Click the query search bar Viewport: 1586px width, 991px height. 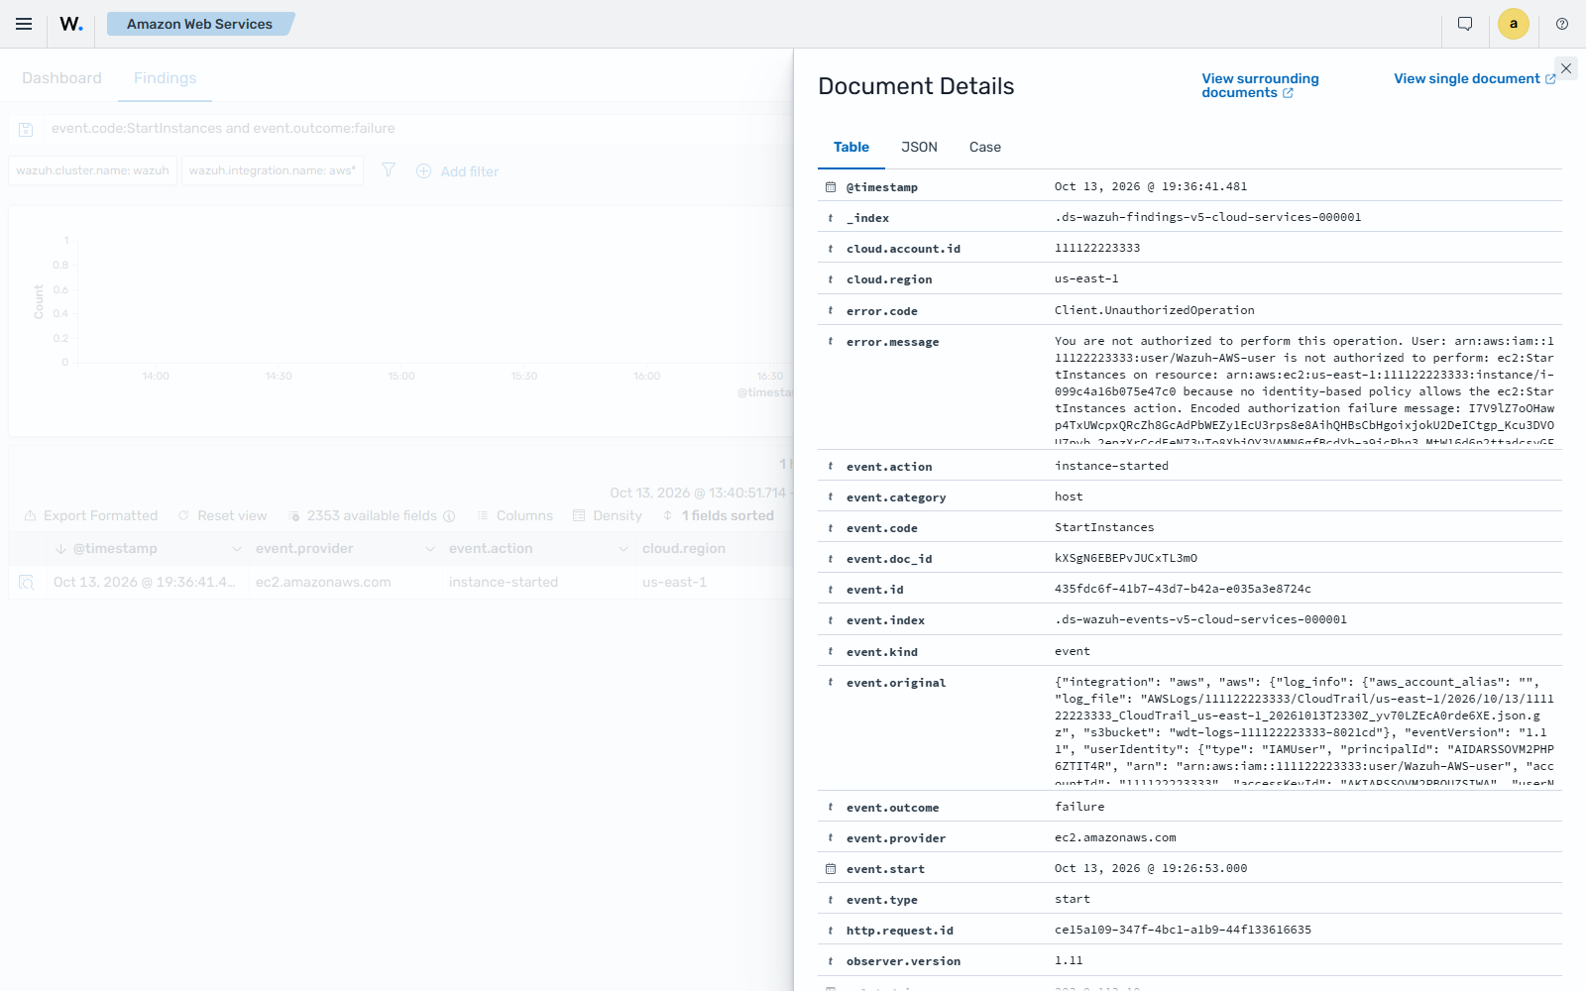[x=416, y=129]
